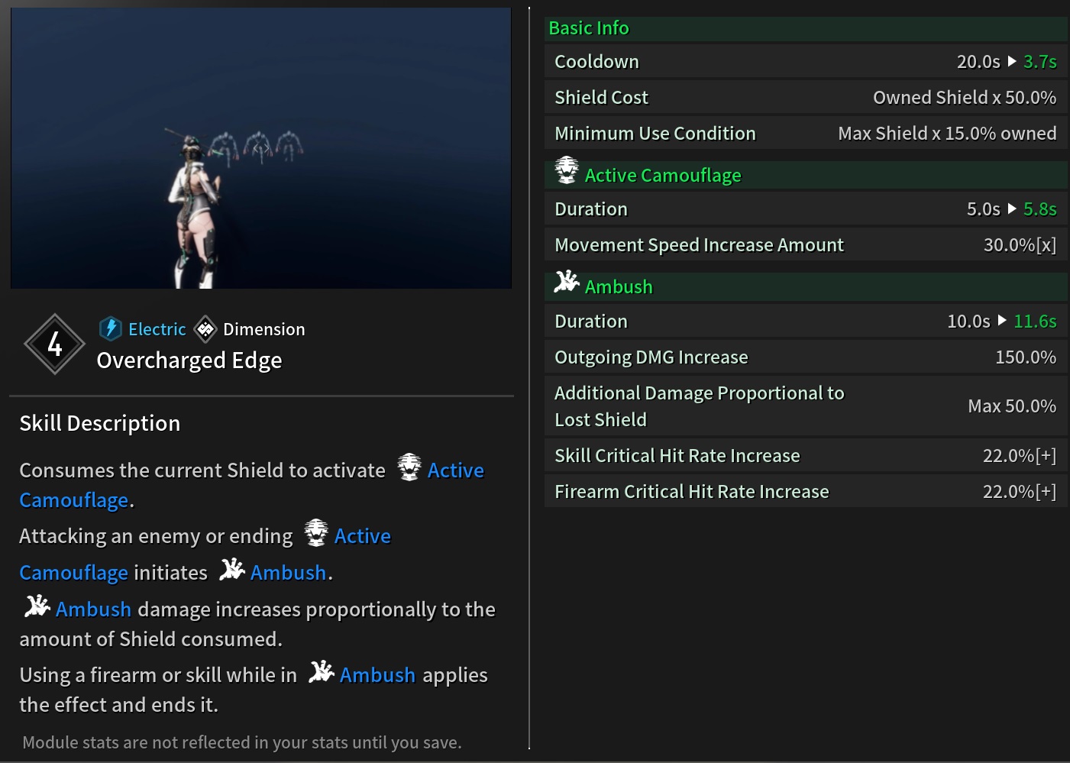Click the 'Firearm Critical Hit Rate Increase' label
1070x763 pixels.
click(692, 492)
